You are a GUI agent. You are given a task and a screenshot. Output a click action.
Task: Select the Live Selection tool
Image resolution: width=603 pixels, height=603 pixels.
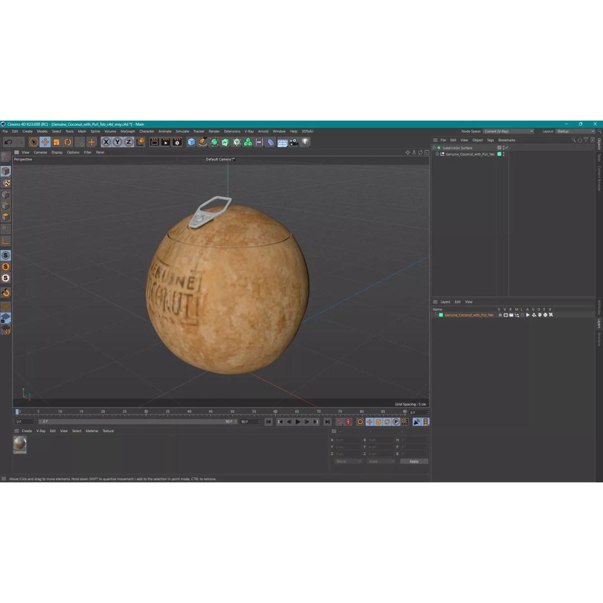tap(34, 142)
